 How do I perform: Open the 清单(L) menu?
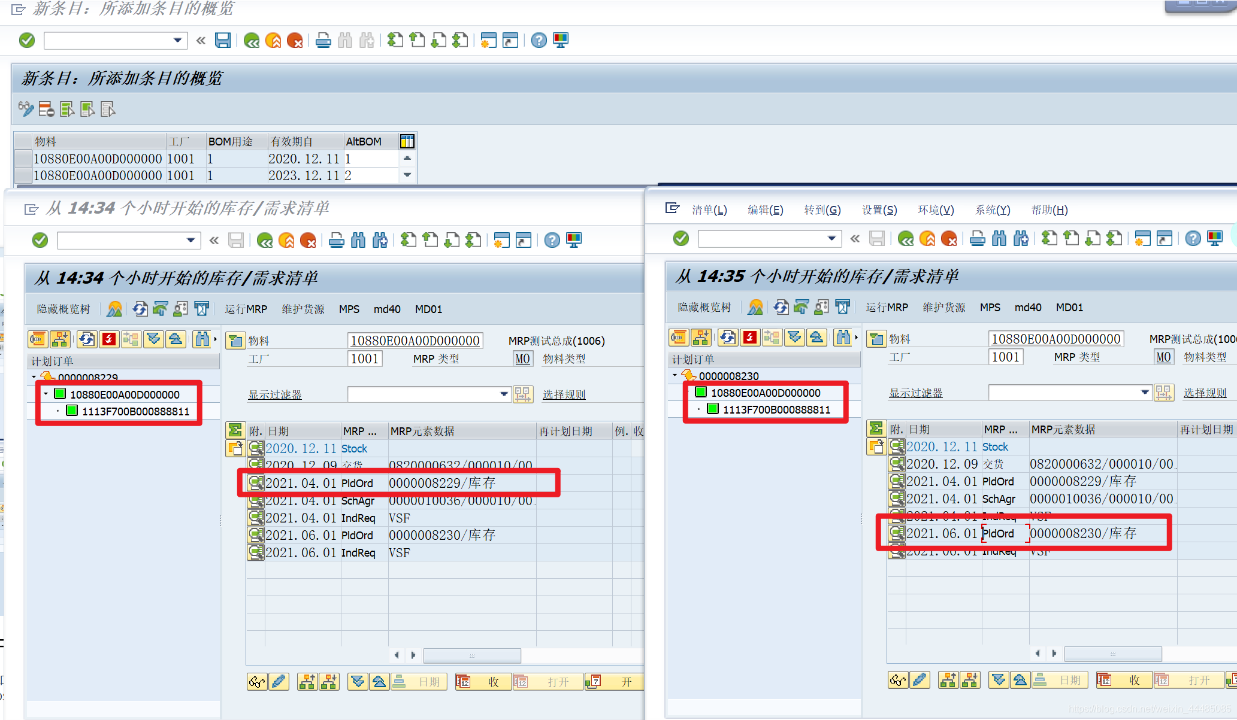[709, 209]
